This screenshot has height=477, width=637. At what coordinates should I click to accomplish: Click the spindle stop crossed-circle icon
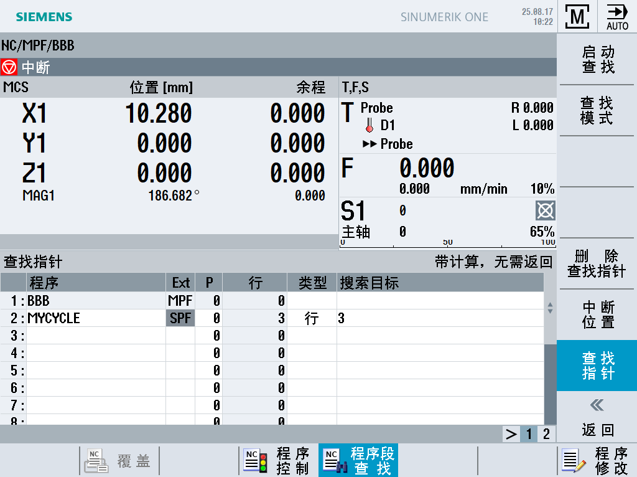tap(545, 210)
